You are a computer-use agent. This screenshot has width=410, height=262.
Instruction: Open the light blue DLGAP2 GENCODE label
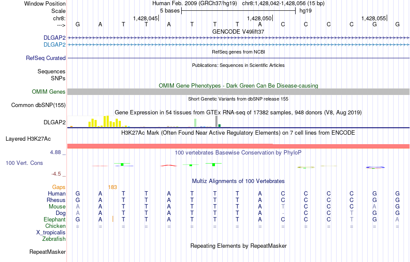click(x=55, y=44)
